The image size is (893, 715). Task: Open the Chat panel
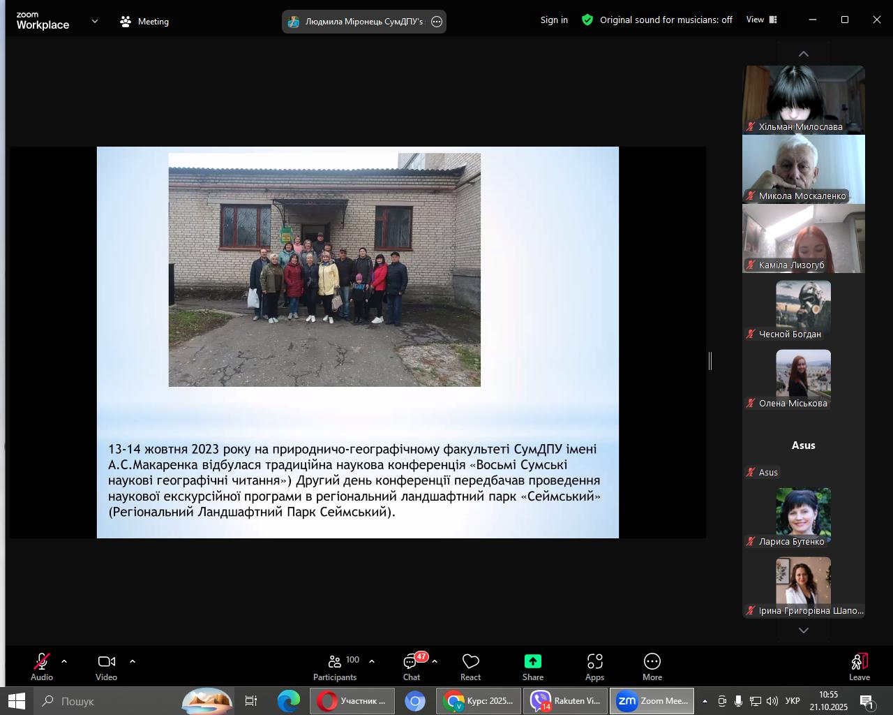[412, 666]
